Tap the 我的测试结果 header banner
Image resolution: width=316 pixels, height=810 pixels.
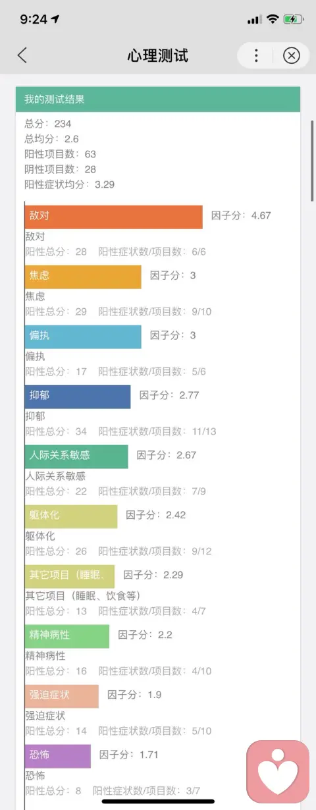tap(158, 99)
